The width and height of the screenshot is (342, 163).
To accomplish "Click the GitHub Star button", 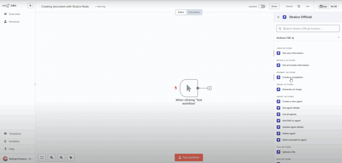I will pyautogui.click(x=323, y=7).
